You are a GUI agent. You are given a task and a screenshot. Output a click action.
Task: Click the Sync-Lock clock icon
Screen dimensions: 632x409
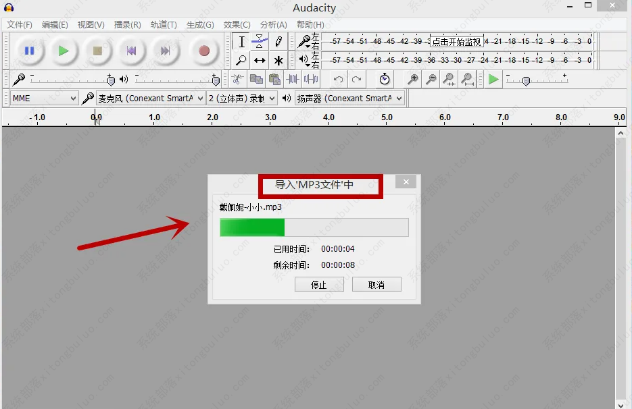385,80
